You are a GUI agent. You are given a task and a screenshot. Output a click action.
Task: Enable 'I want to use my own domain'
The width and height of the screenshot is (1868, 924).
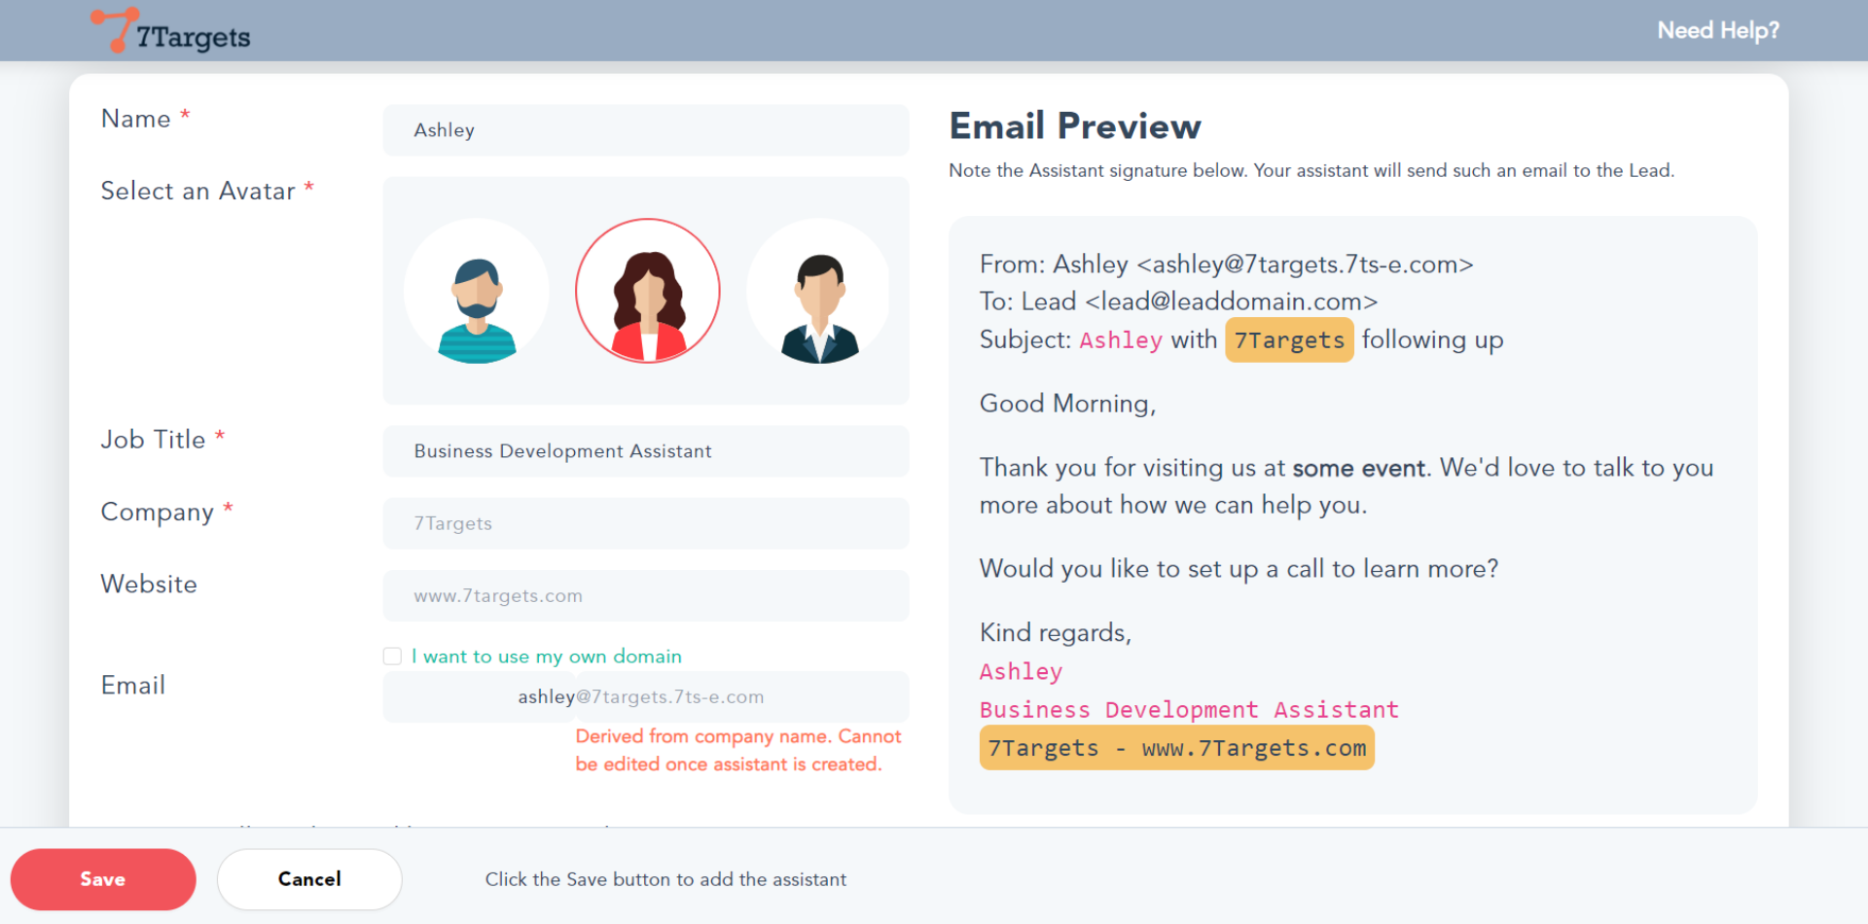tap(393, 657)
